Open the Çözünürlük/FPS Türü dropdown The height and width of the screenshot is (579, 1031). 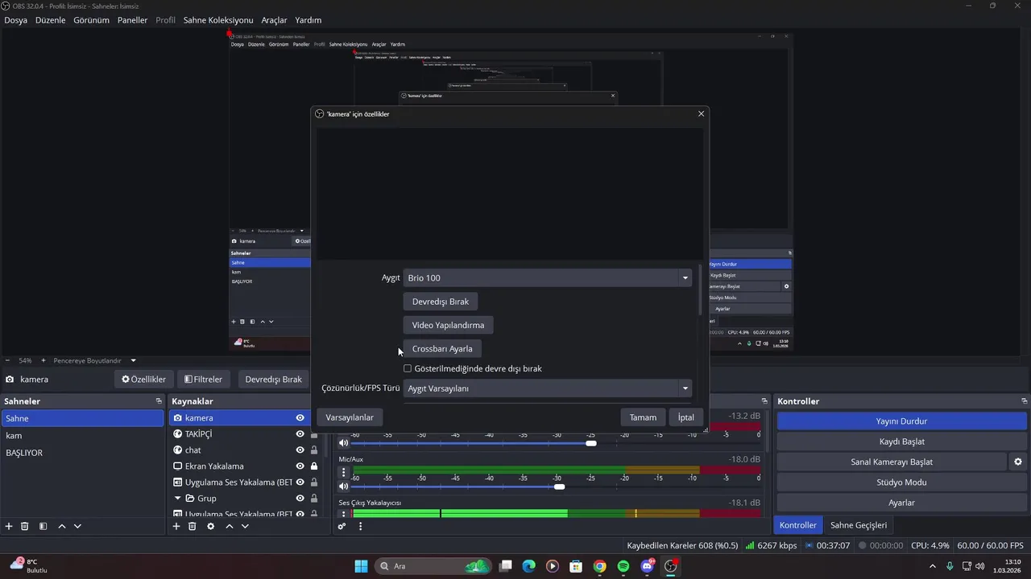point(548,388)
